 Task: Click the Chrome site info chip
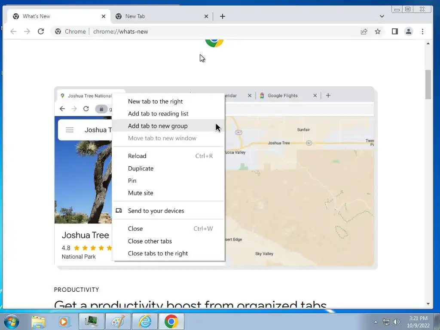coord(70,31)
